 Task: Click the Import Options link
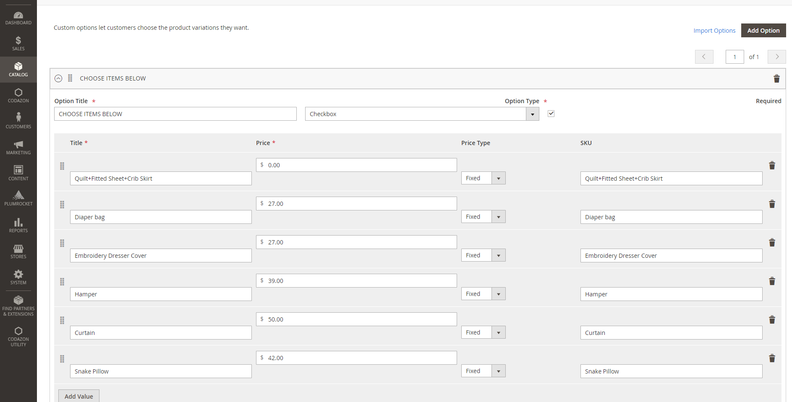(x=714, y=30)
